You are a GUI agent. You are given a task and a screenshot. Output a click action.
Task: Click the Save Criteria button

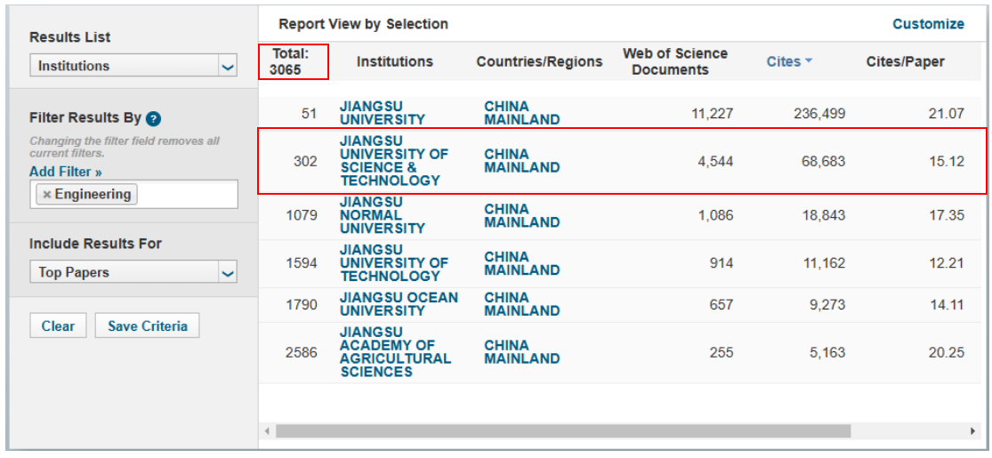pos(148,326)
